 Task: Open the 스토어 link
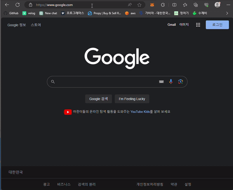[36, 25]
